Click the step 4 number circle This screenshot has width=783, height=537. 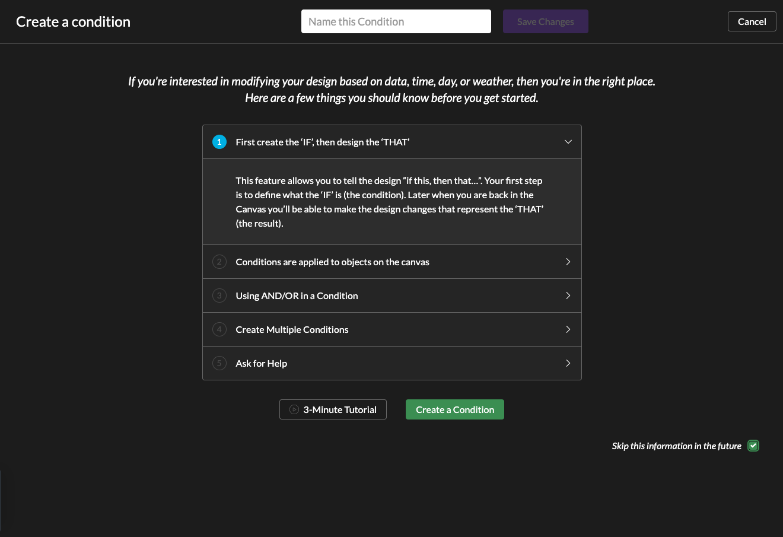click(x=219, y=329)
